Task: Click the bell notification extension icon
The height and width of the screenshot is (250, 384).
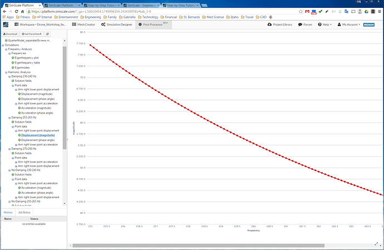Action: (x=340, y=12)
